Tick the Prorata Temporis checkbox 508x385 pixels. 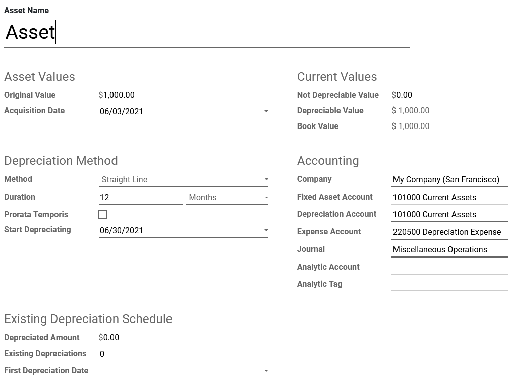[103, 215]
